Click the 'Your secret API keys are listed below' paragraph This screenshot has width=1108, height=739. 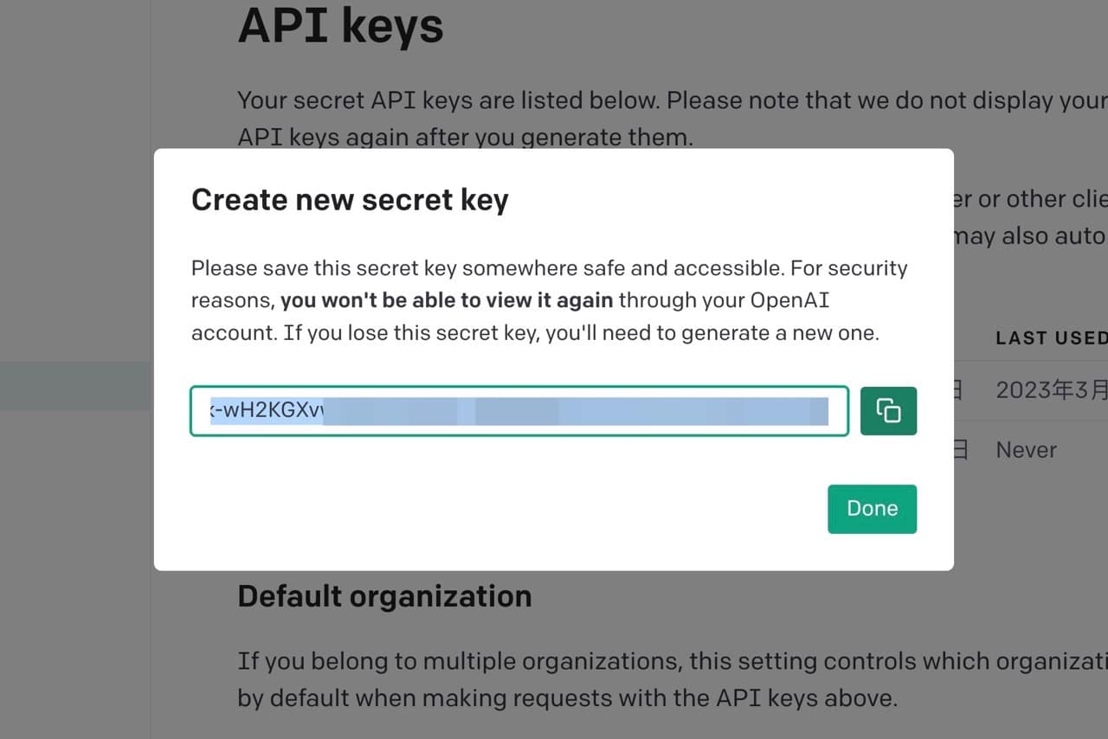tap(673, 118)
